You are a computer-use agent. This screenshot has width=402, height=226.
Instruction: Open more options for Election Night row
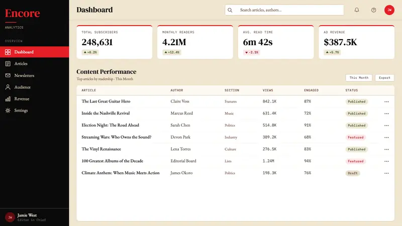(x=386, y=126)
